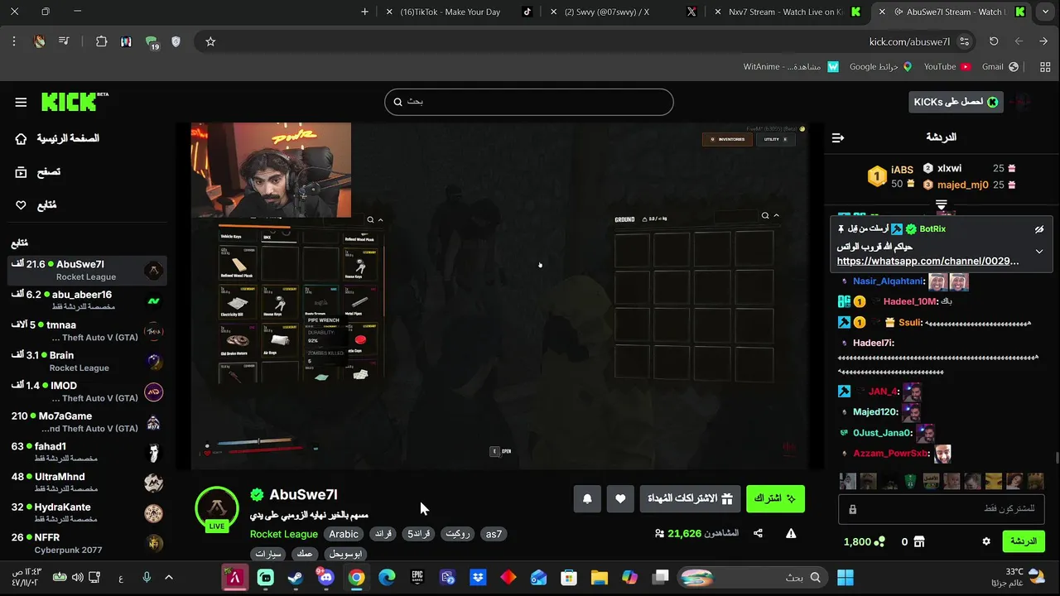1060x596 pixels.
Task: Expand the gifters leaderboard arrow
Action: [942, 204]
